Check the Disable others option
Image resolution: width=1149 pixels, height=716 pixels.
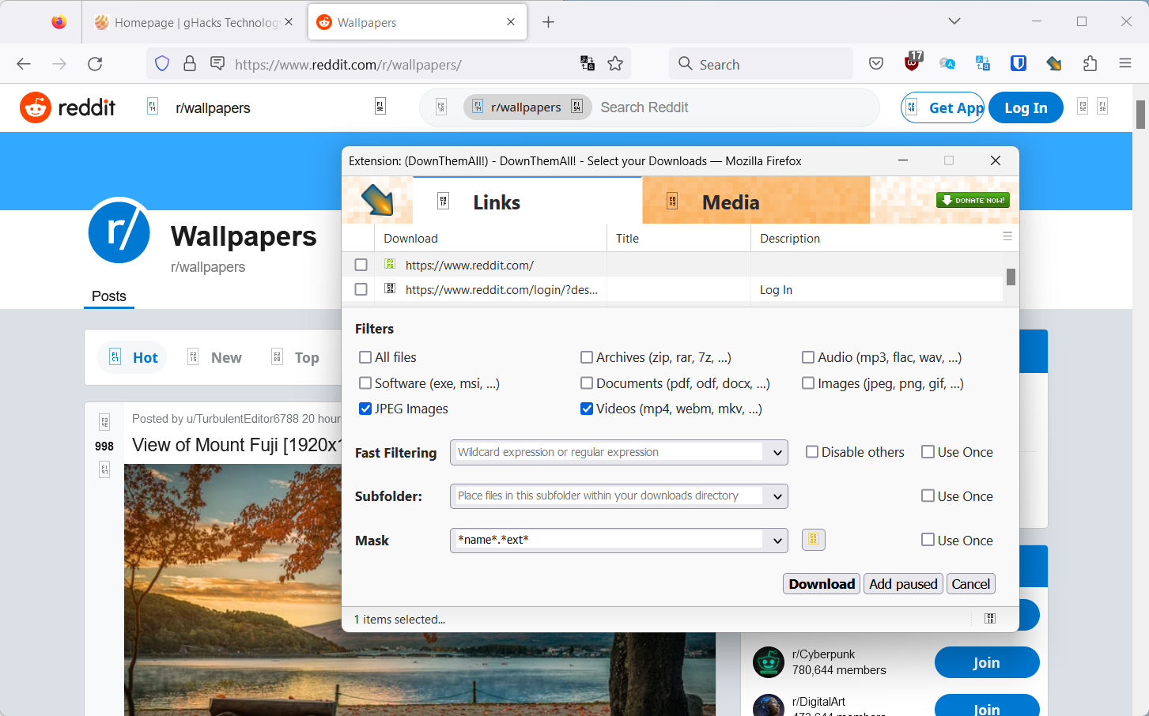point(812,451)
